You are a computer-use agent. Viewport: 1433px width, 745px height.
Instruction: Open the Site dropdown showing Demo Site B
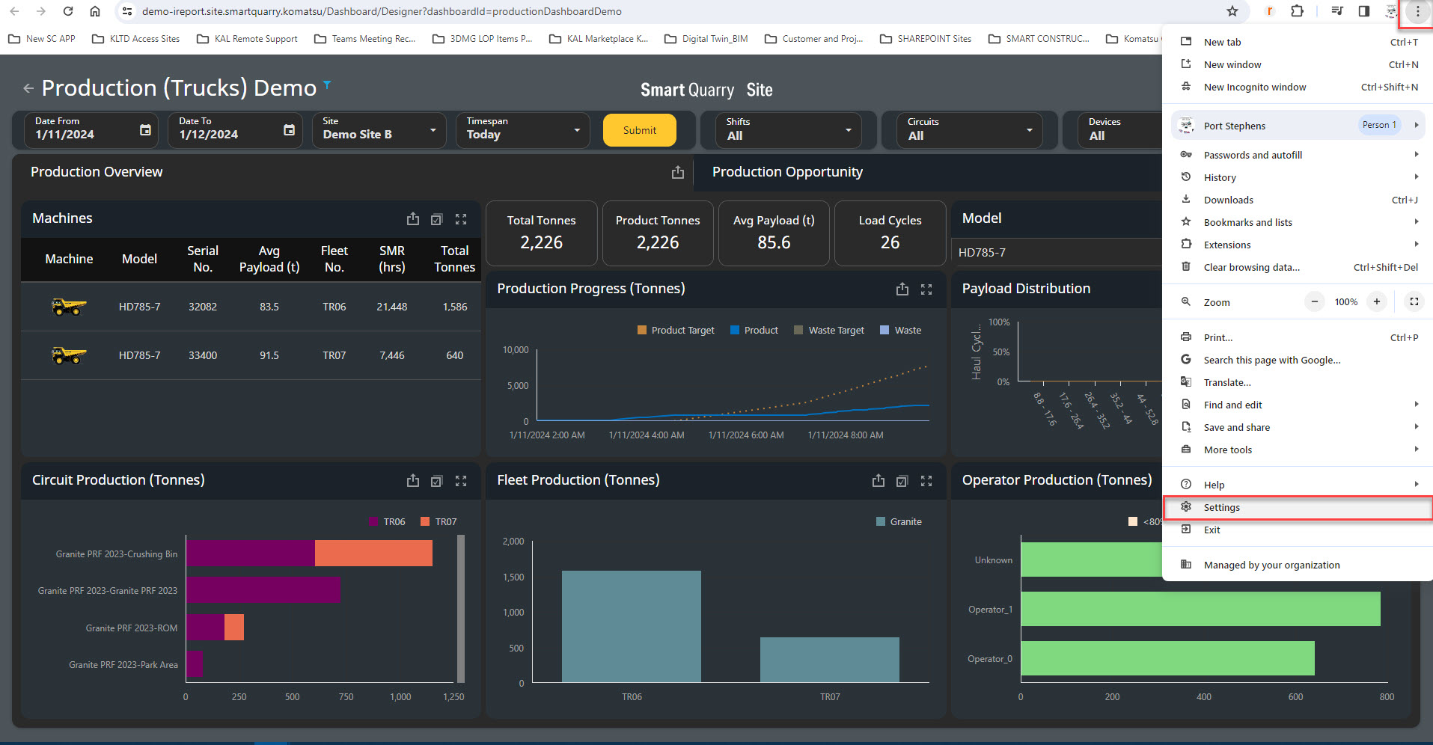click(x=379, y=130)
